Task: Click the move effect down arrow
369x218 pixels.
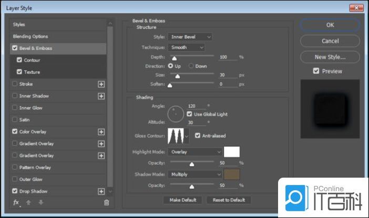Action: [40, 202]
